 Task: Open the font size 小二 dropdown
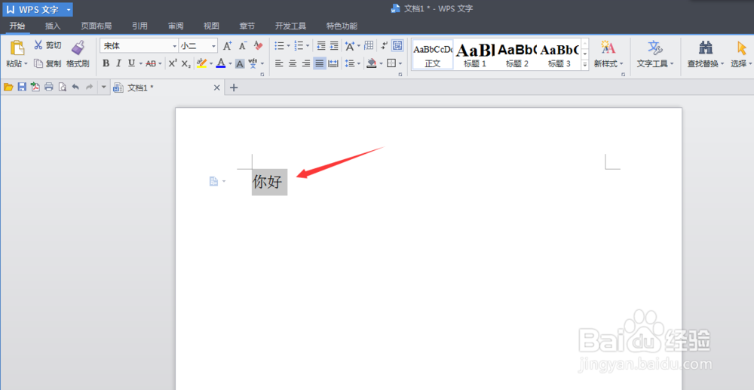click(x=213, y=46)
